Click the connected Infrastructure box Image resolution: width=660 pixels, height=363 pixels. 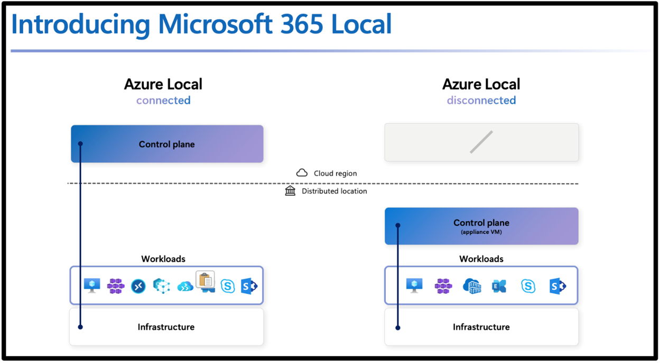coord(166,327)
